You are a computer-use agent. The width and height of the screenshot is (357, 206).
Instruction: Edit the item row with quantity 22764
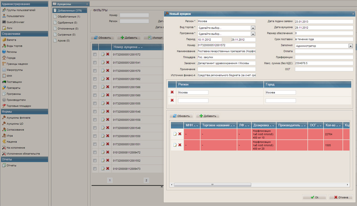coord(175,134)
